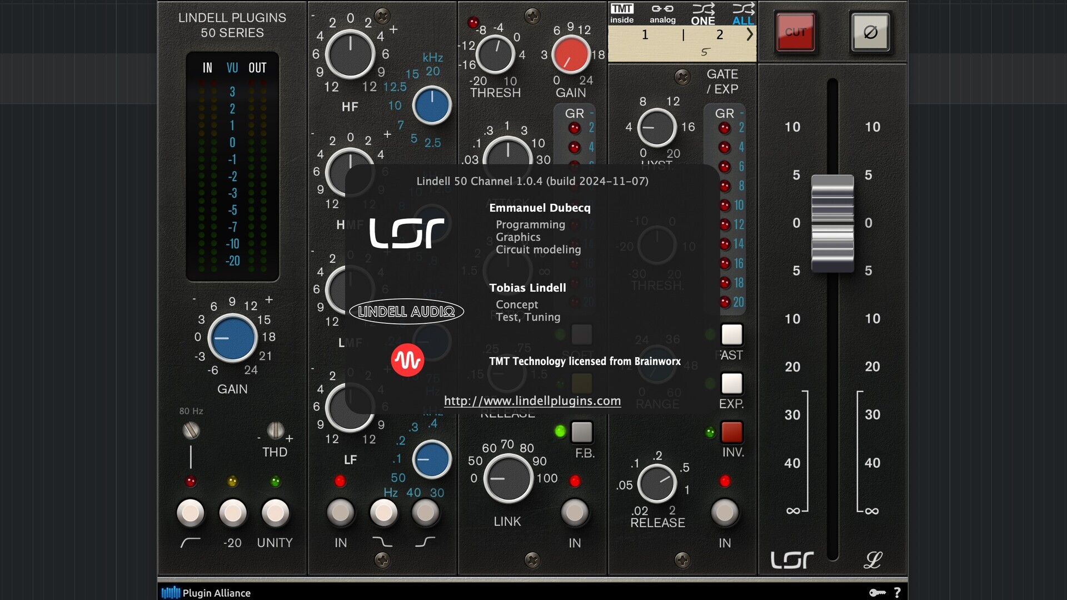Screen dimensions: 1067x600
Task: Click the LSR logo in about dialog
Action: tap(407, 233)
